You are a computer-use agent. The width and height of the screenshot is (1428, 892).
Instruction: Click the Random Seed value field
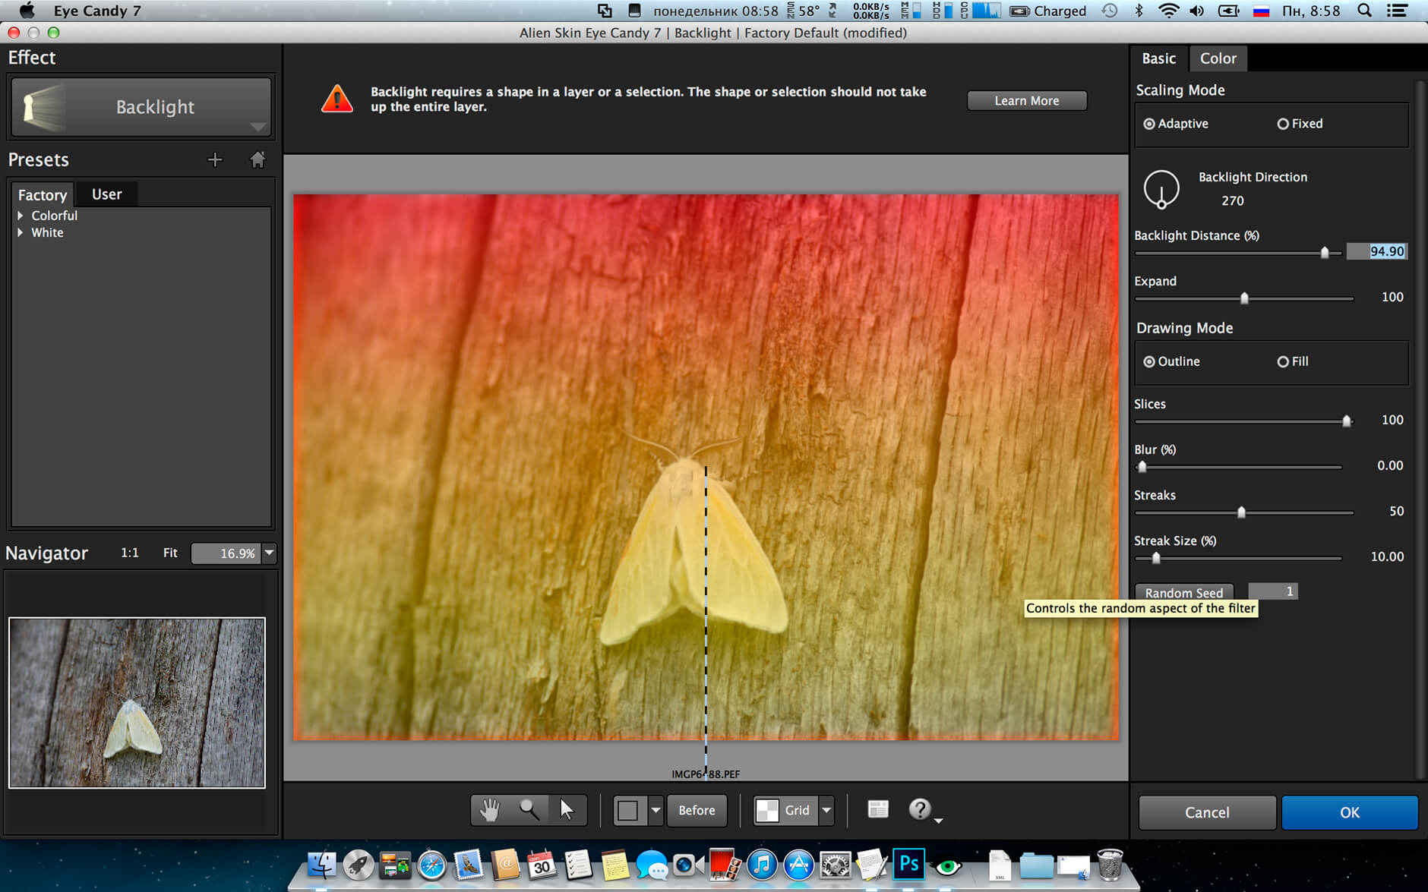tap(1273, 591)
